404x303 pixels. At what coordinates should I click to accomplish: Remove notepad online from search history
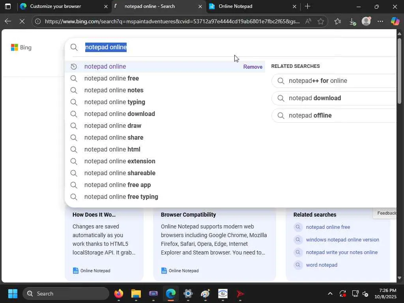253,67
